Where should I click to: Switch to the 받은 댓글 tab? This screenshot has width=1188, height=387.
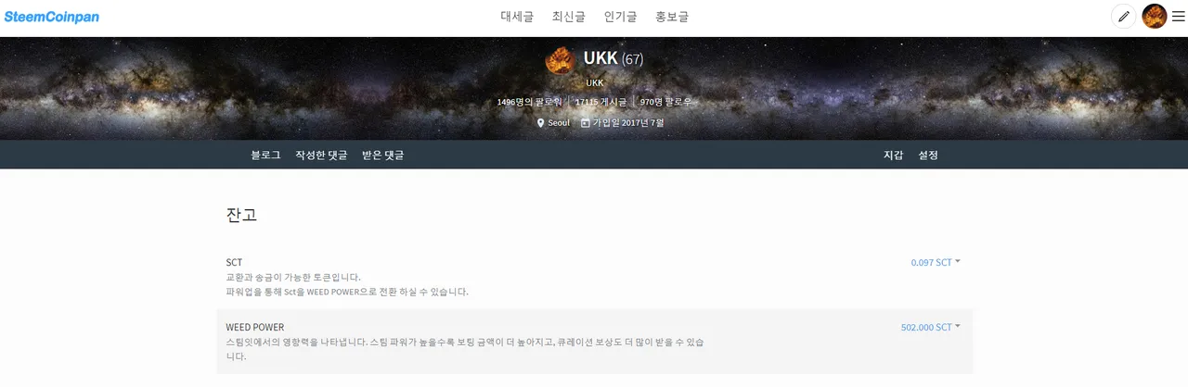pyautogui.click(x=383, y=155)
